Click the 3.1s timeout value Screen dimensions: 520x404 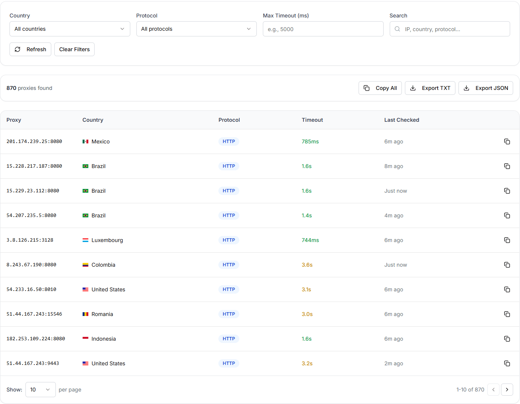pyautogui.click(x=307, y=289)
